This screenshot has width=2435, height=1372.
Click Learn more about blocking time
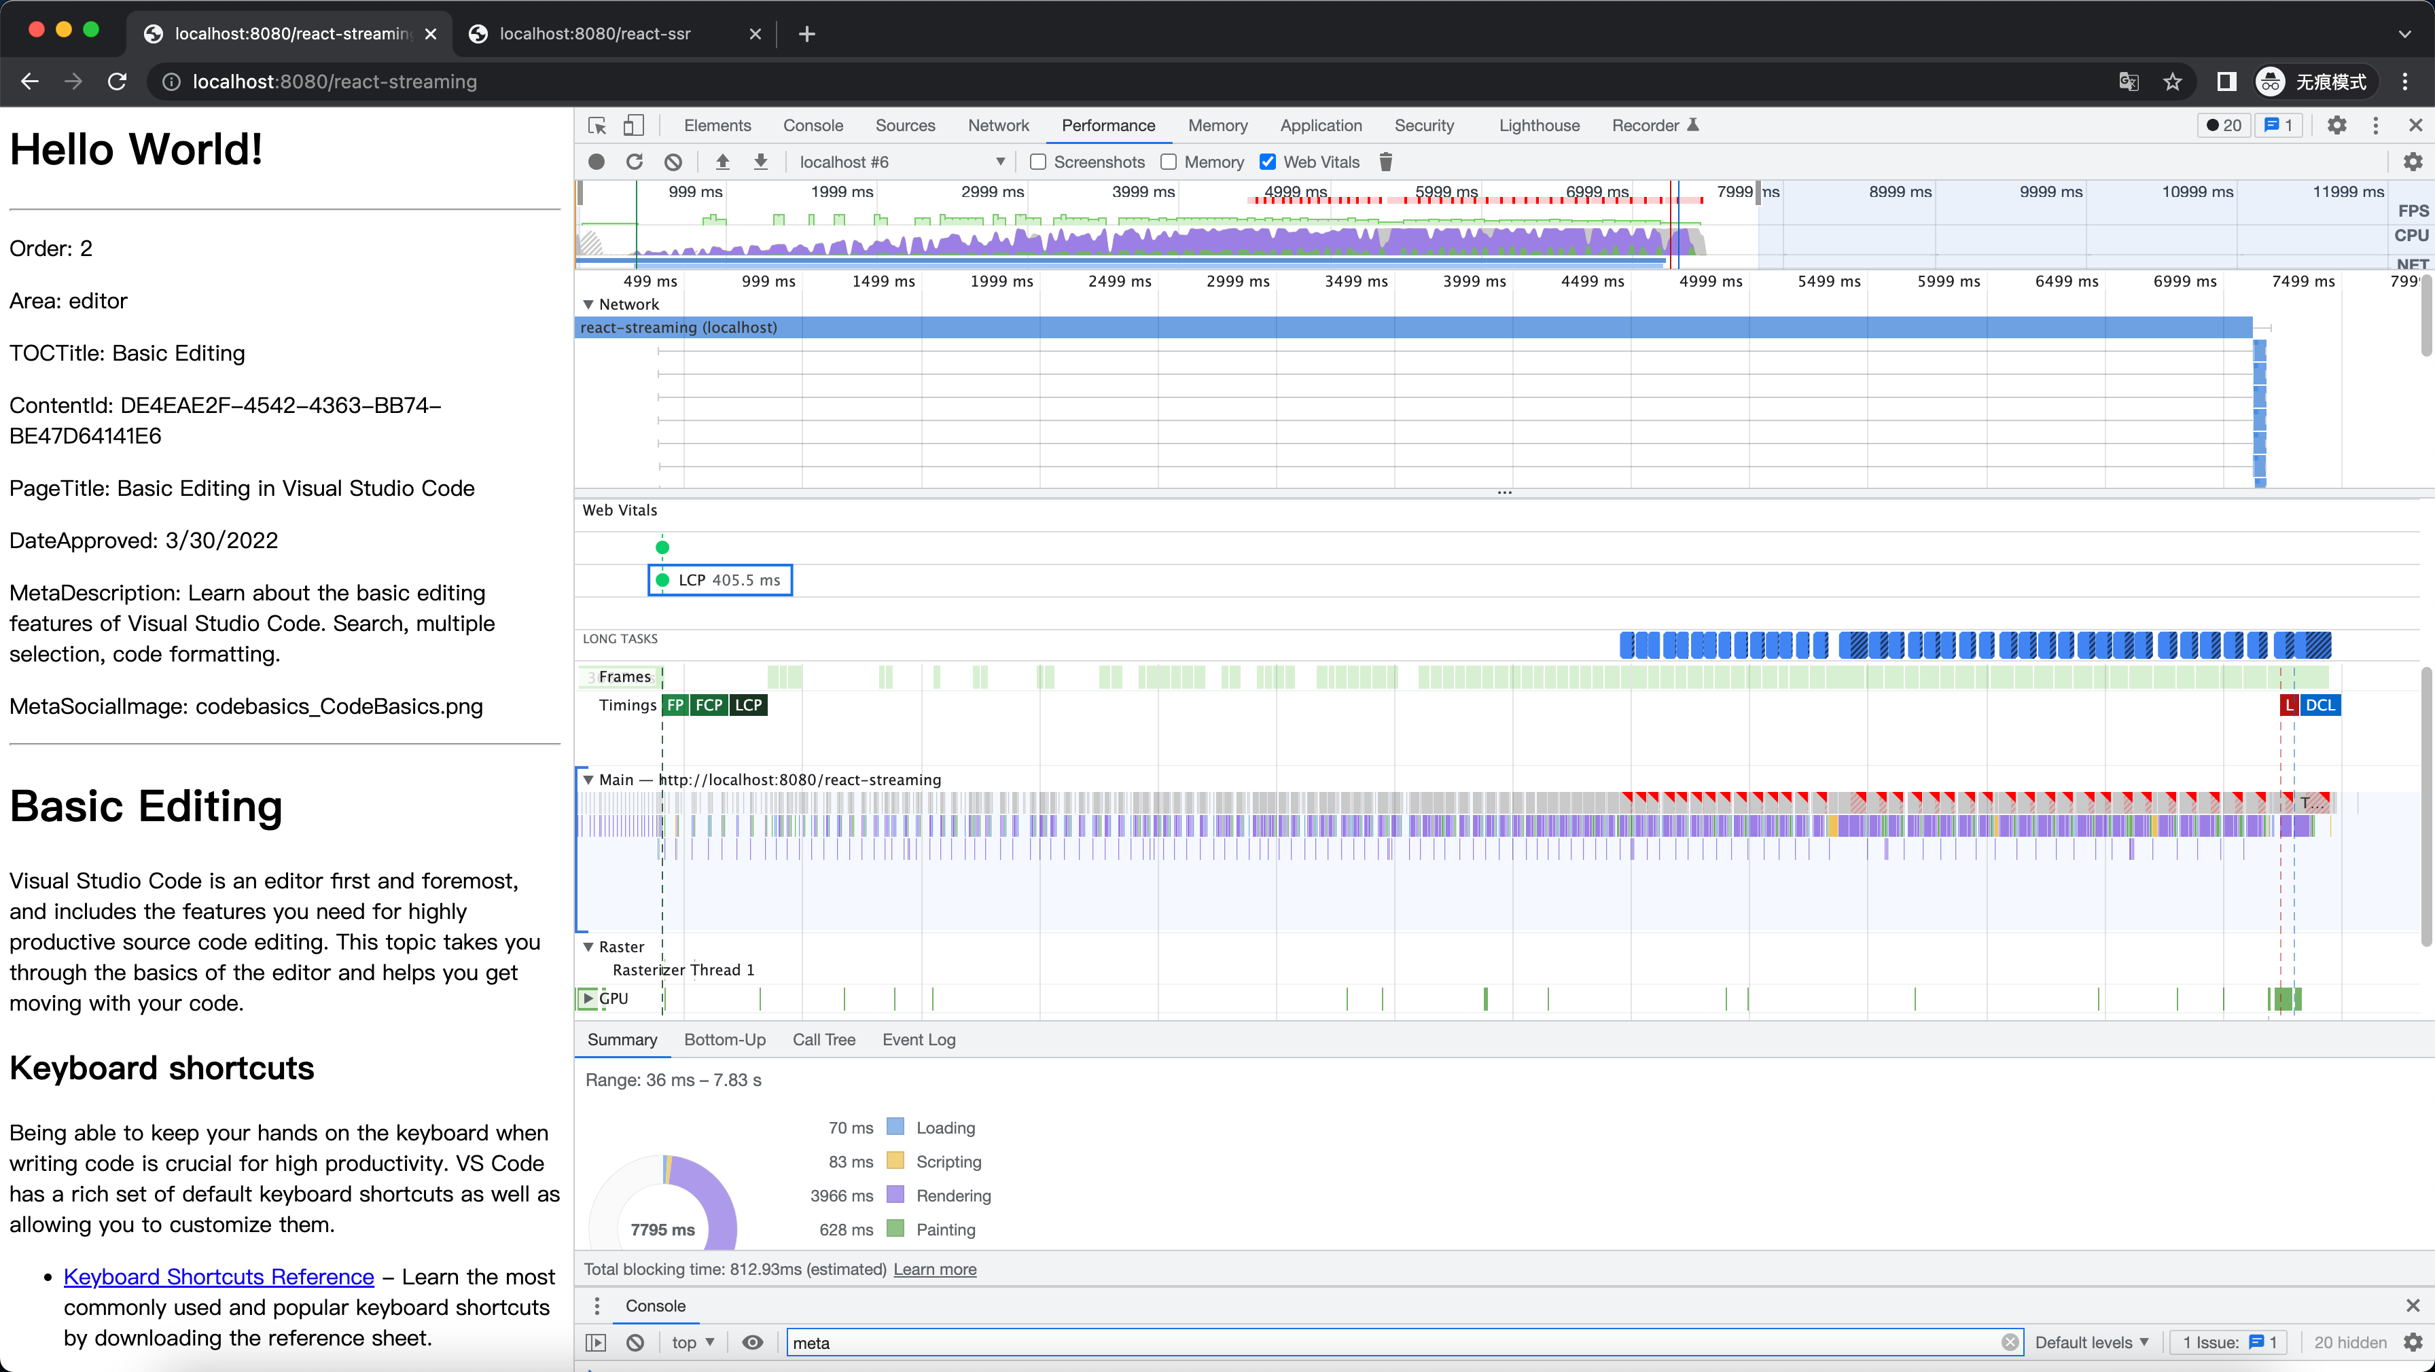[935, 1269]
